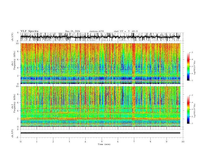
Task: Click the ch.3 voltage waveform trace
Action: (100, 133)
